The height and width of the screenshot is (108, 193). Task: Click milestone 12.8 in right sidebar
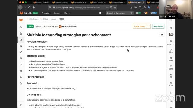[171, 51]
